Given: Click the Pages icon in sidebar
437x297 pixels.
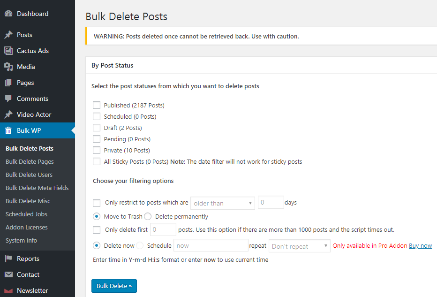Looking at the screenshot, I should tap(8, 83).
